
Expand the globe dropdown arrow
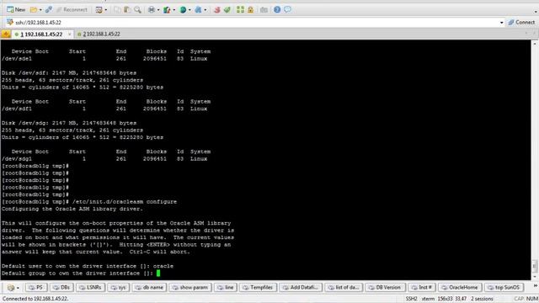[189, 10]
